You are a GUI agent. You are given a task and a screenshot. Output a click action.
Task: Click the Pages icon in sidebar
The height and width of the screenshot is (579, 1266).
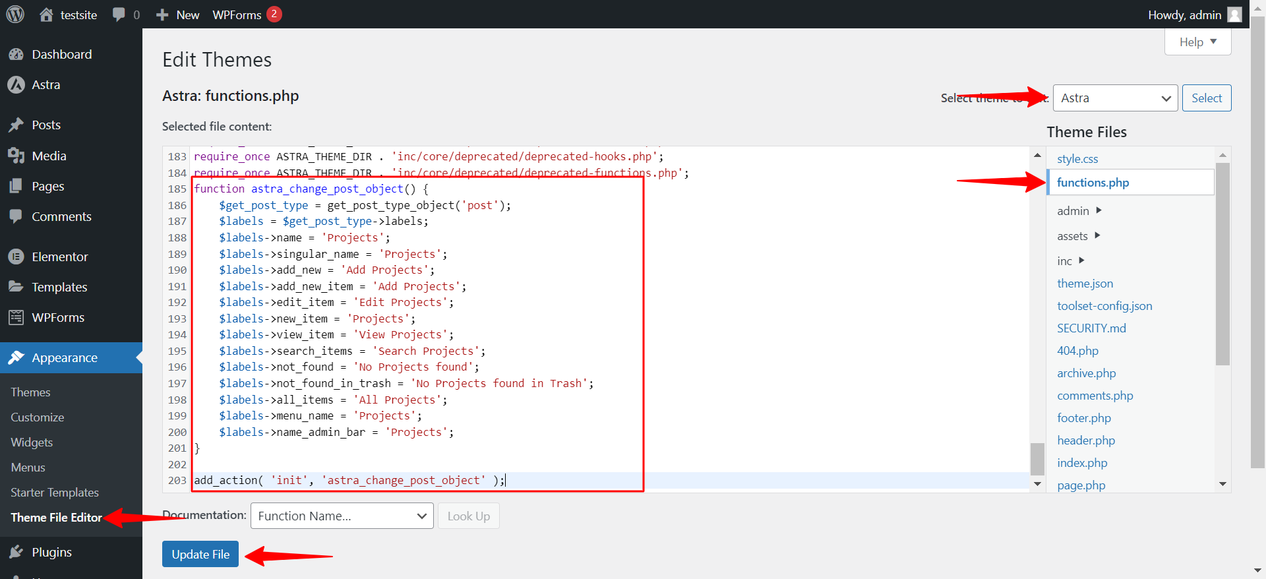tap(16, 186)
